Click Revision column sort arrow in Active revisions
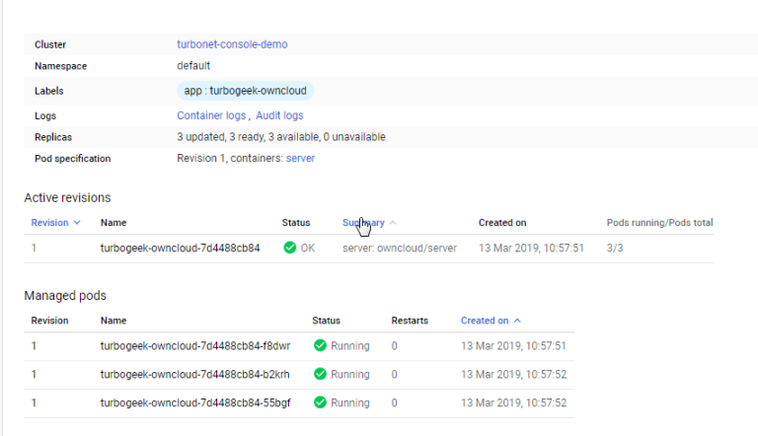758x436 pixels. 77,222
